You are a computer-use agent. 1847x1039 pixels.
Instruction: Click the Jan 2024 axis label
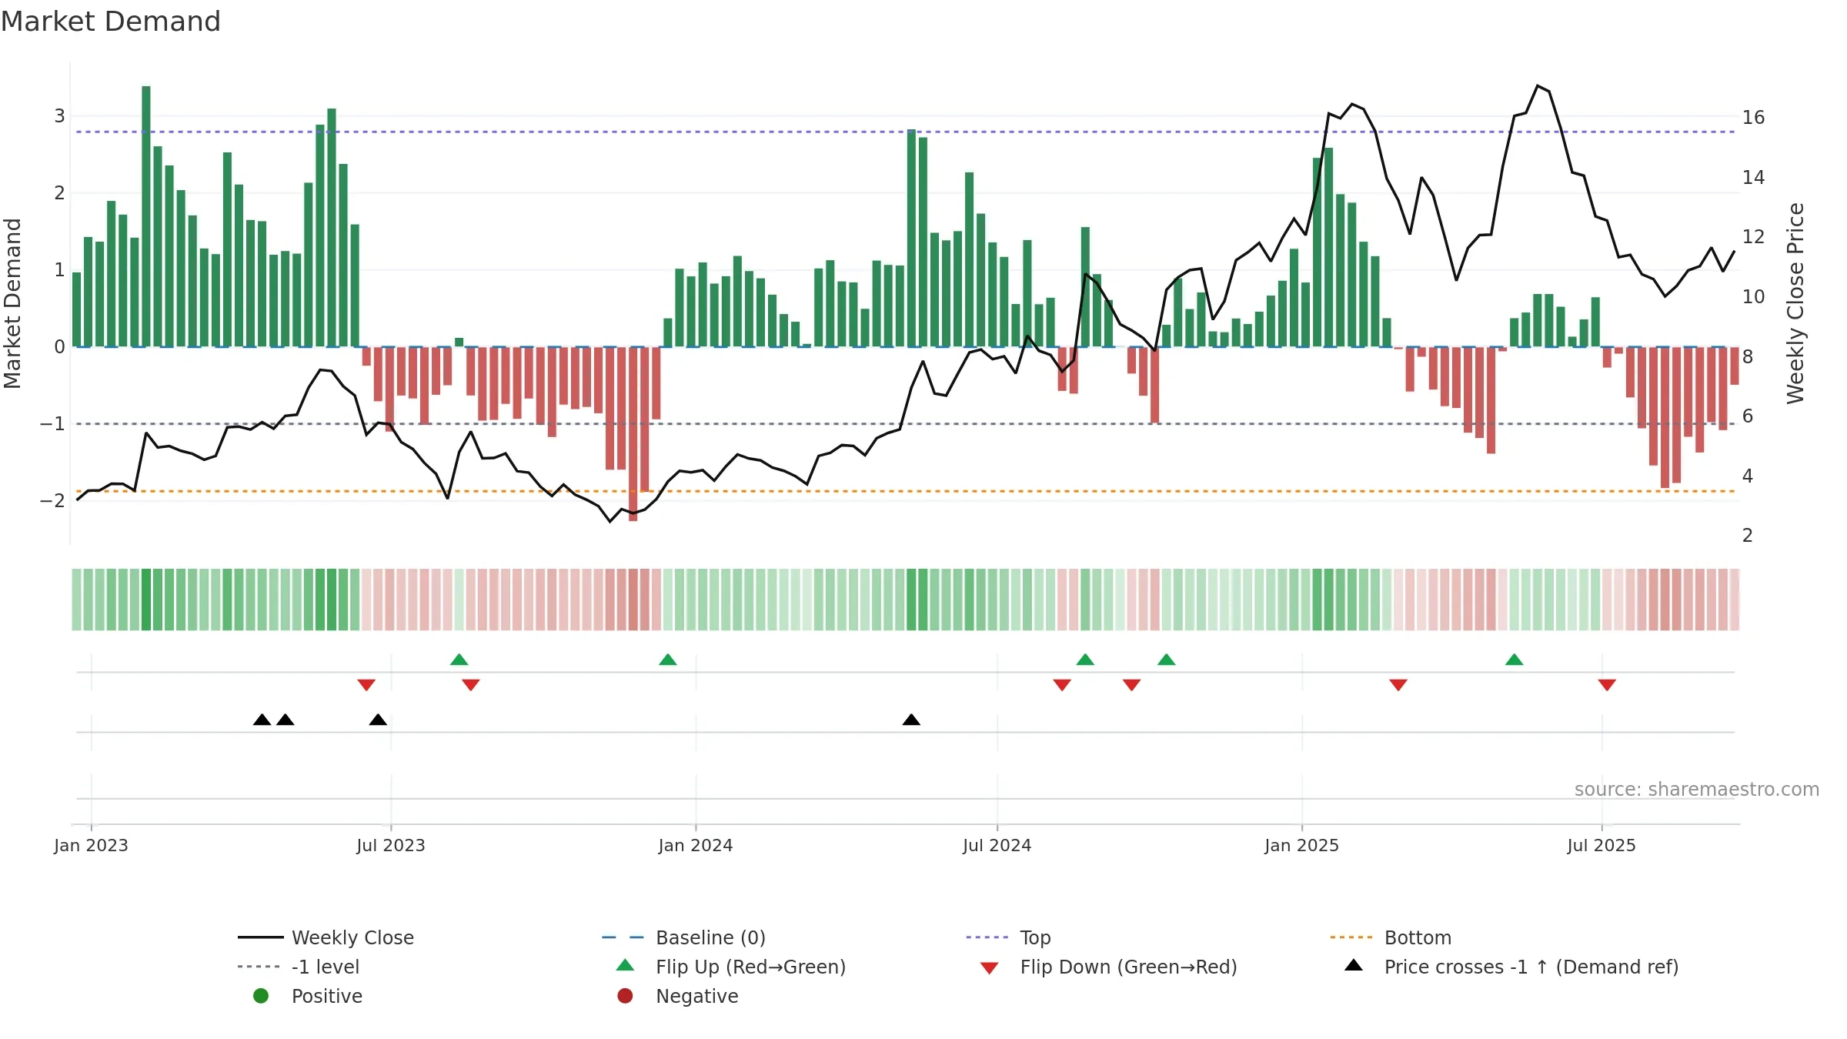pyautogui.click(x=696, y=845)
